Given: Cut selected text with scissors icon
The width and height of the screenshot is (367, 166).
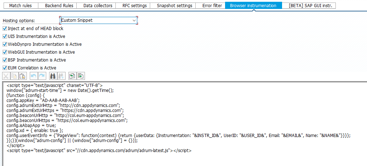Looking at the screenshot, I should 6,76.
